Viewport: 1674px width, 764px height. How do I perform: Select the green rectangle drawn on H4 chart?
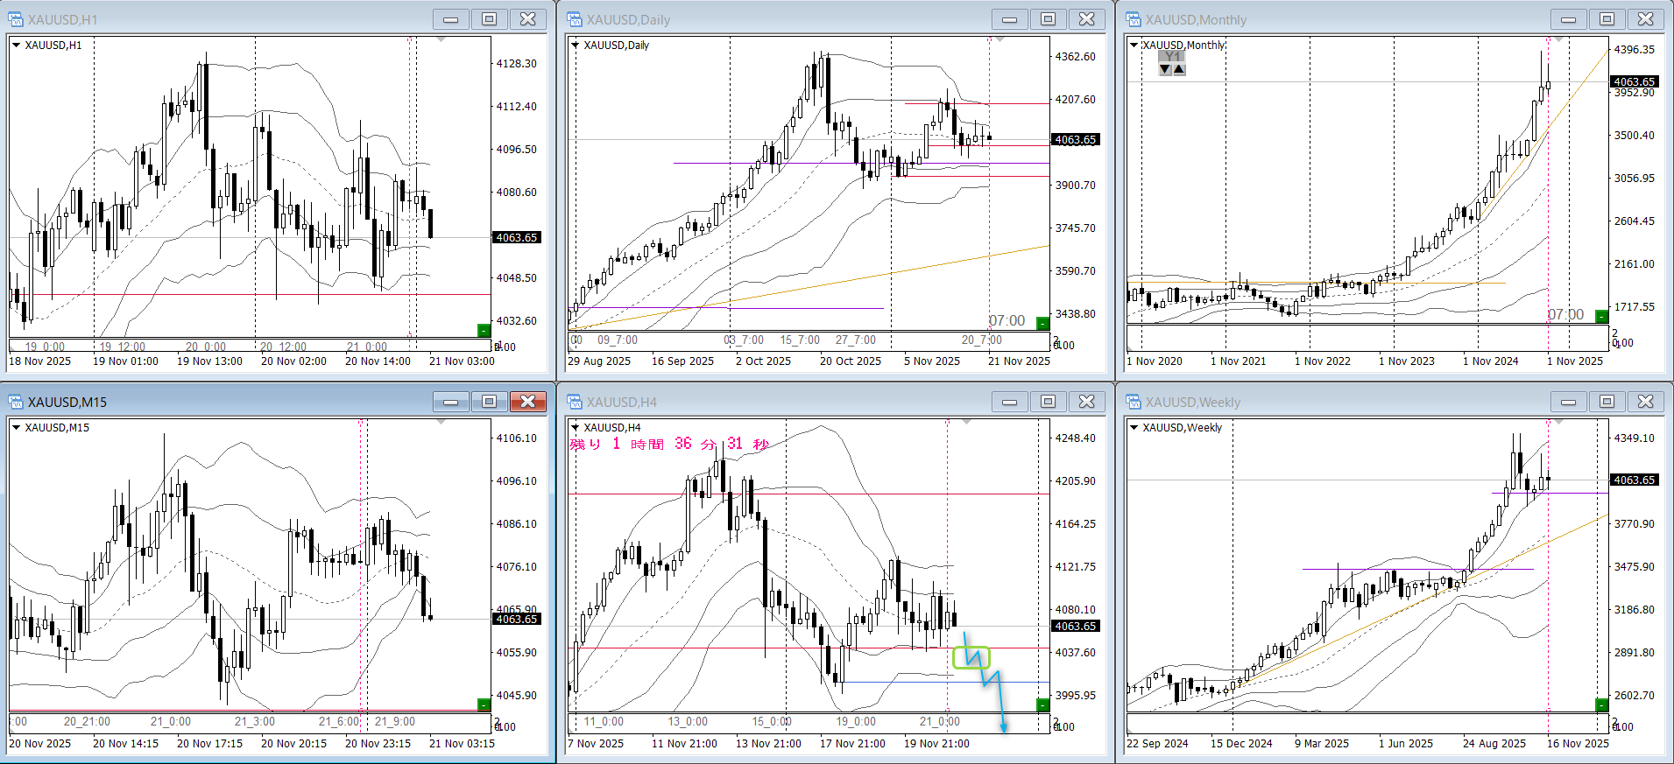971,657
